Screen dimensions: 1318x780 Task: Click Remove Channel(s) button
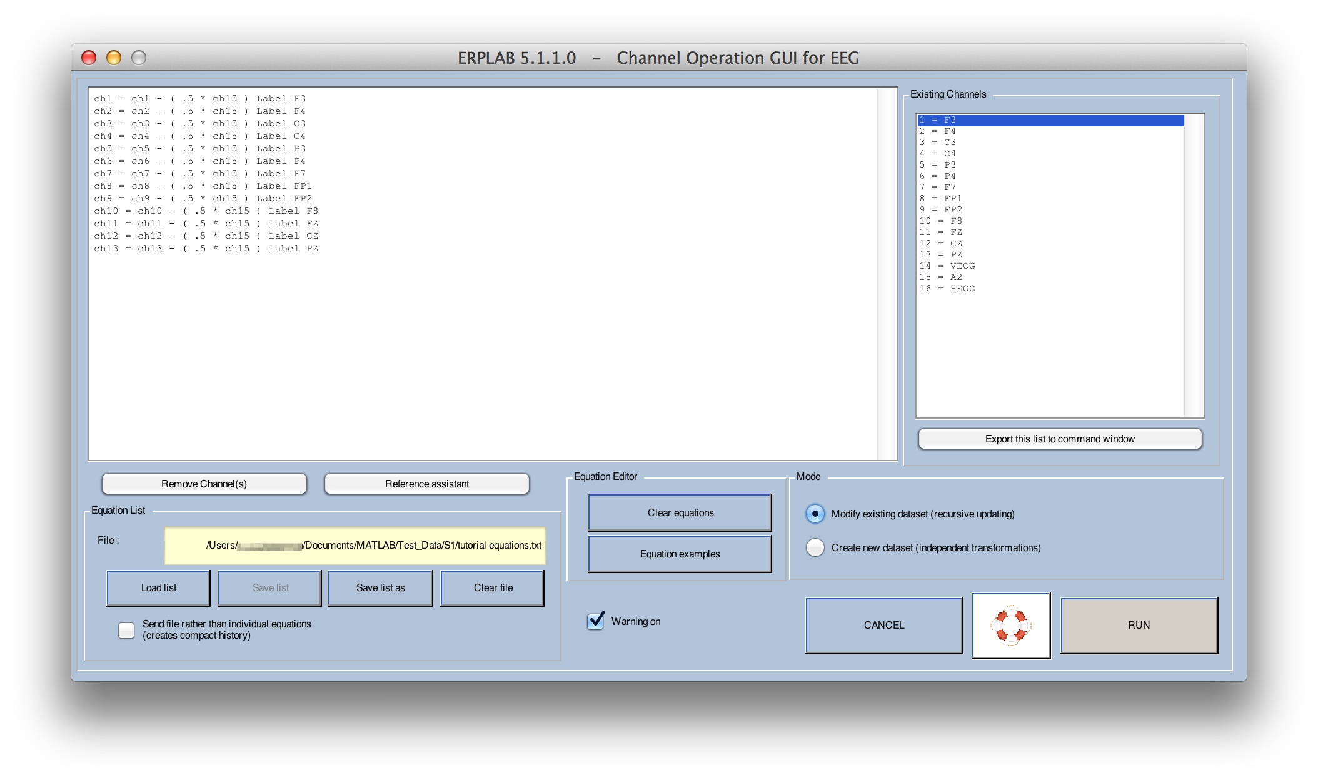(x=204, y=484)
